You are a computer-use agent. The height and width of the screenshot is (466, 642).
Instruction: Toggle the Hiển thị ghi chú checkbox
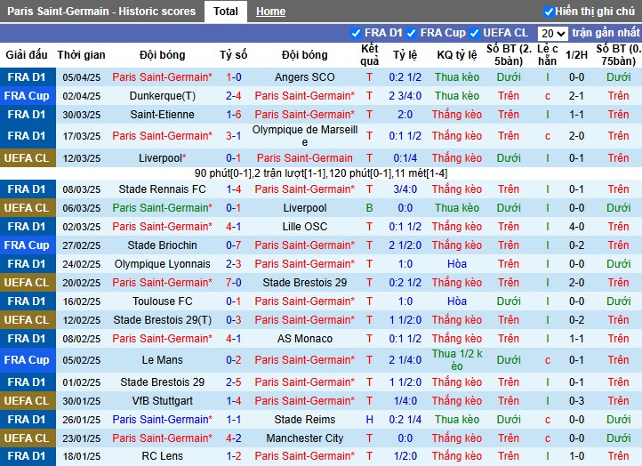(549, 12)
